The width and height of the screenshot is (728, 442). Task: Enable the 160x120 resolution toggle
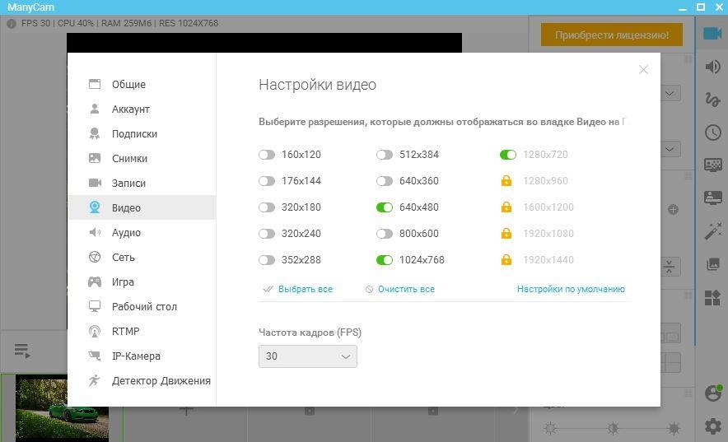(267, 155)
